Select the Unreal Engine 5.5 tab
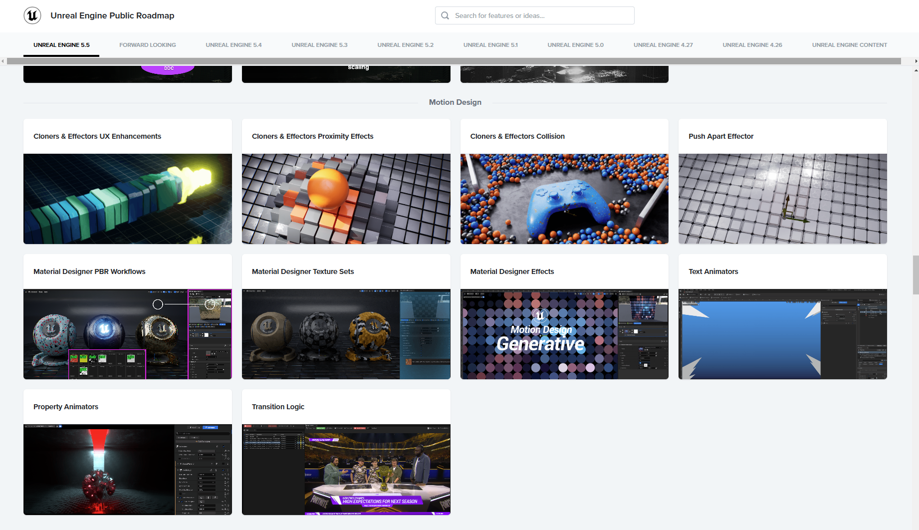 pyautogui.click(x=61, y=45)
